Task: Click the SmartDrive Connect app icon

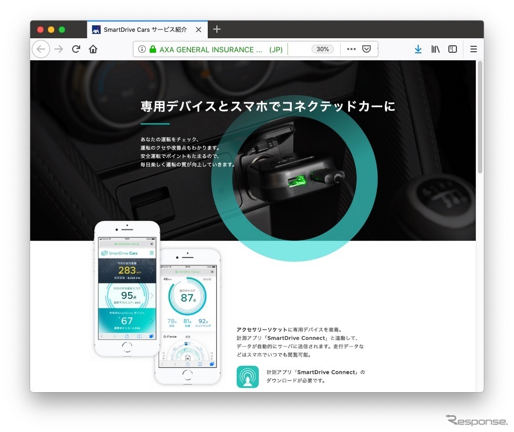Action: point(248,377)
